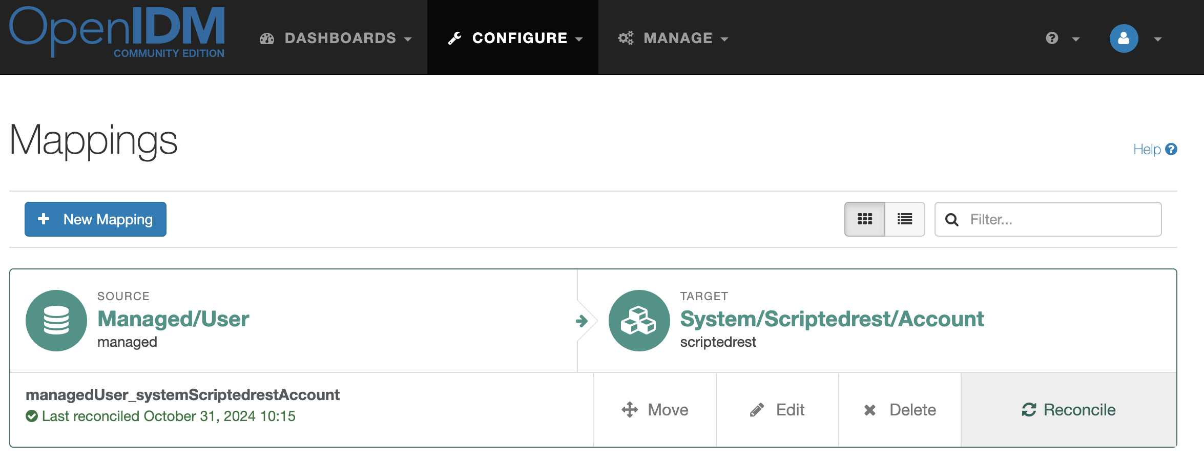This screenshot has height=461, width=1204.
Task: Expand the user account dropdown caret
Action: click(1158, 39)
